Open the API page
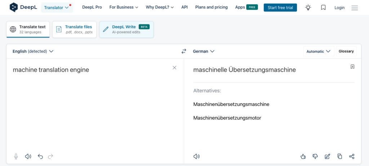The image size is (369, 166). tap(184, 7)
